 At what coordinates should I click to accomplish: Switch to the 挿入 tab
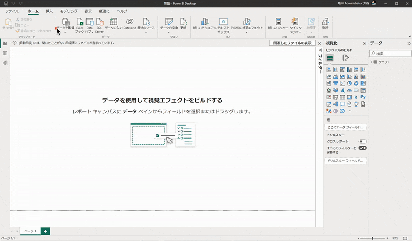[x=49, y=11]
